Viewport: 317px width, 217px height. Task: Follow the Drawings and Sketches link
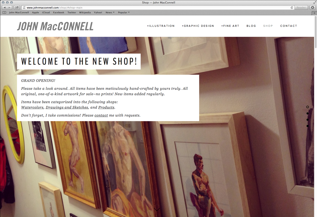67,107
